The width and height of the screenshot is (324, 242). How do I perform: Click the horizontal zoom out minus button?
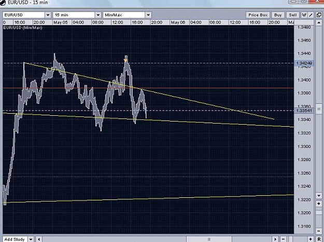[283, 239]
